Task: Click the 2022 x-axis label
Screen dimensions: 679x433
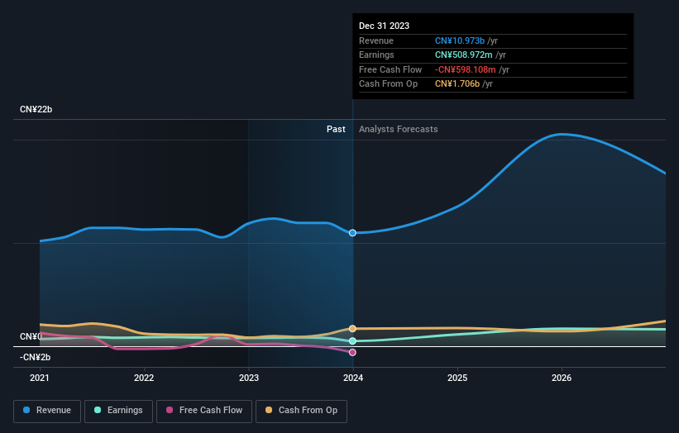Action: pyautogui.click(x=144, y=378)
